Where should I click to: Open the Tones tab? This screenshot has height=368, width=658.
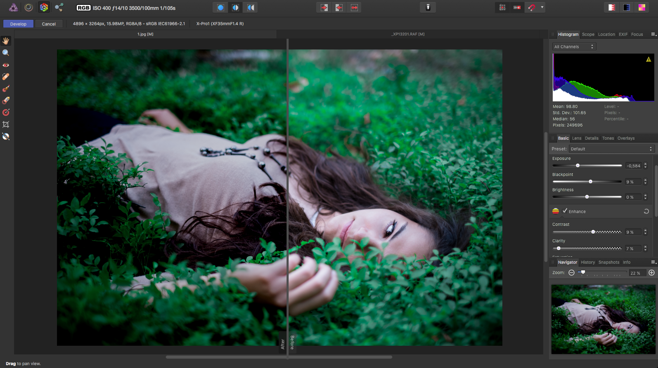coord(608,138)
